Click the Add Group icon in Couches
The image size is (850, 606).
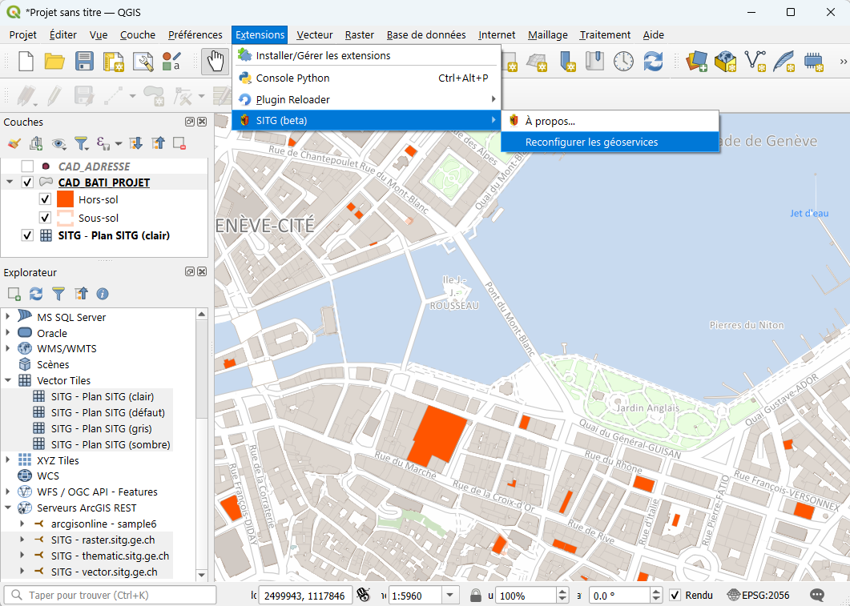(36, 143)
